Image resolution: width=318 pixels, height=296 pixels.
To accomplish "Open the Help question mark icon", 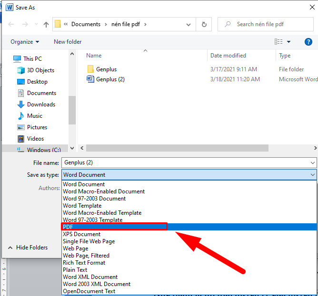I will [x=308, y=42].
